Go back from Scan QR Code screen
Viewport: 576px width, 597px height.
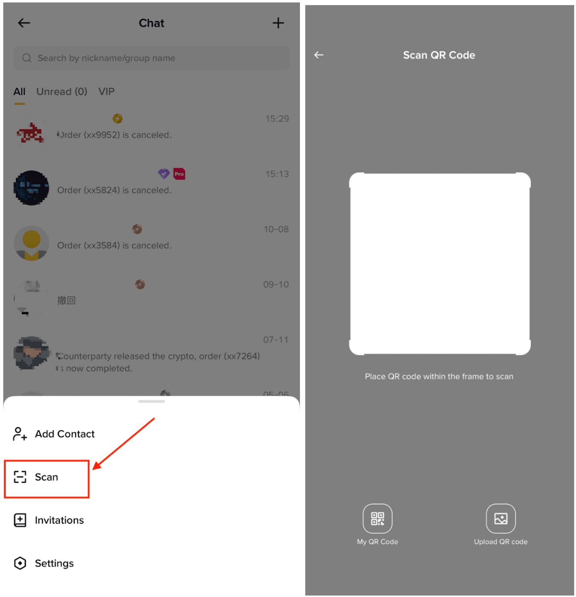click(x=319, y=55)
